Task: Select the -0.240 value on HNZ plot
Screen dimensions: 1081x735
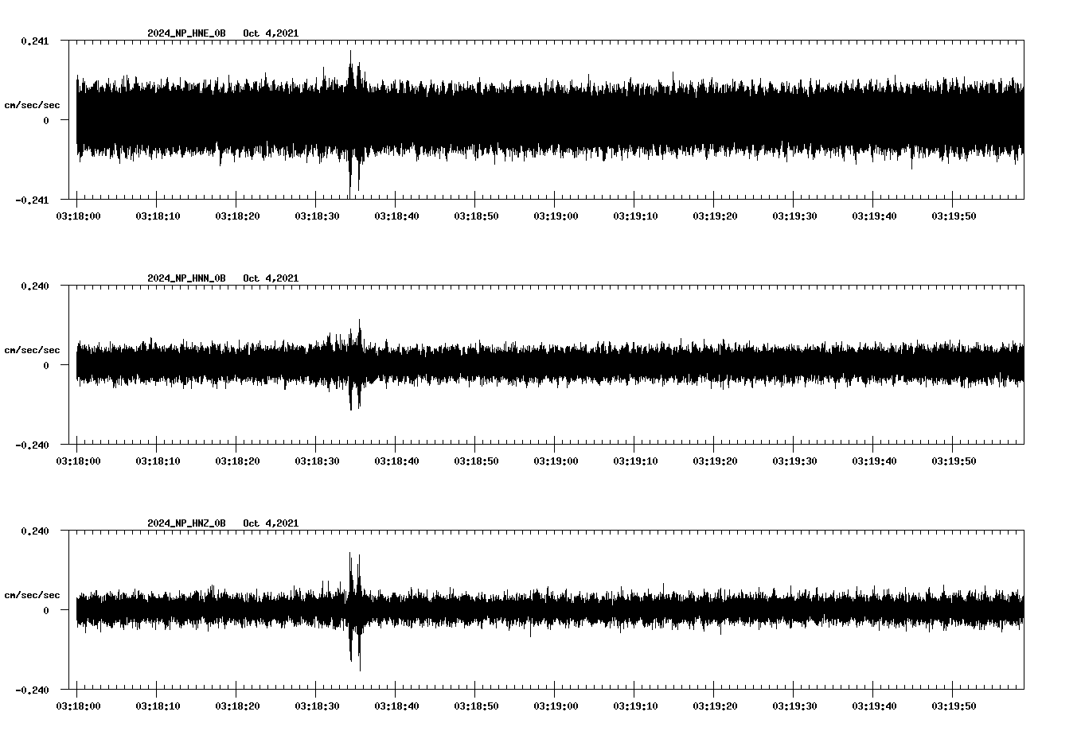Action: tap(32, 690)
